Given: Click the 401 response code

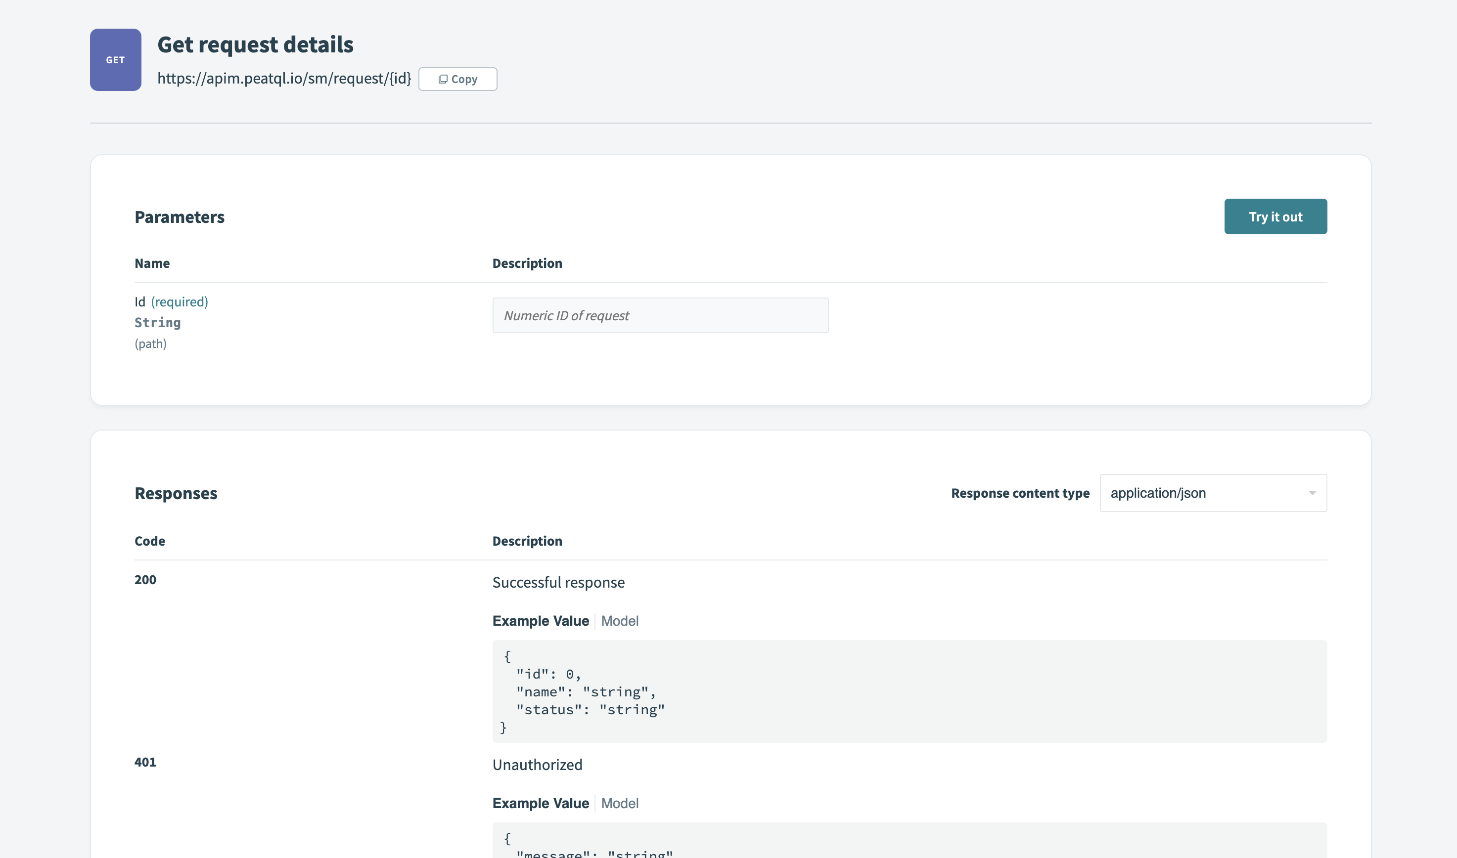Looking at the screenshot, I should [144, 762].
